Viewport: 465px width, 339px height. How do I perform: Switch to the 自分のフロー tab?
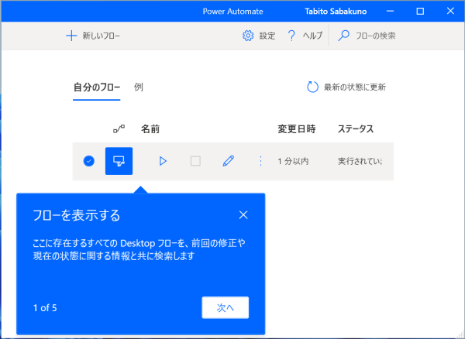(x=97, y=87)
